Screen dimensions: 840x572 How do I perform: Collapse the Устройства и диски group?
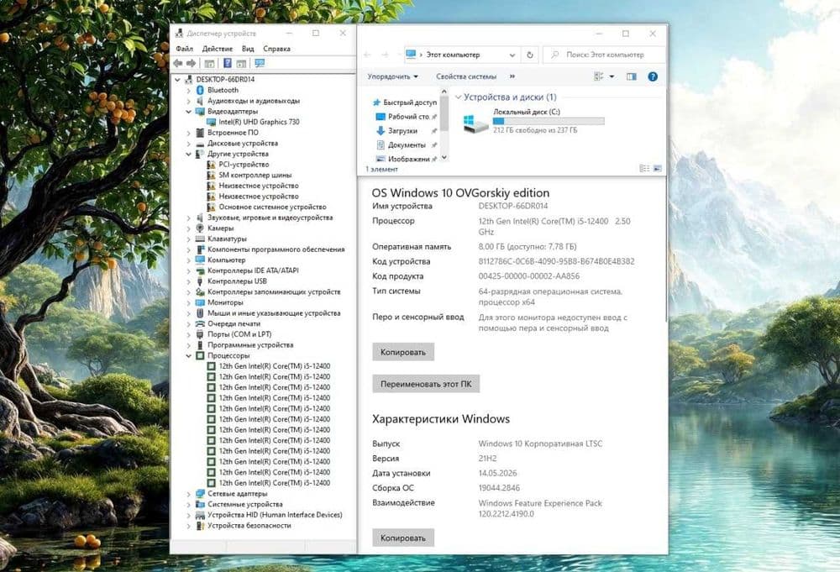click(458, 97)
